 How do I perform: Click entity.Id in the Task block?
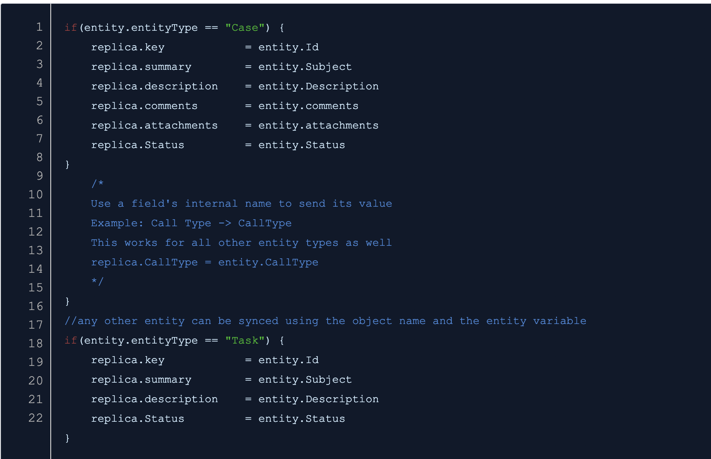[288, 360]
